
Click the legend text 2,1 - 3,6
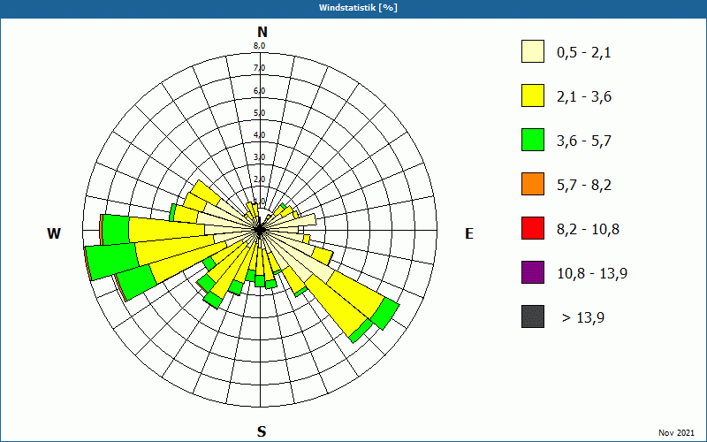[584, 97]
